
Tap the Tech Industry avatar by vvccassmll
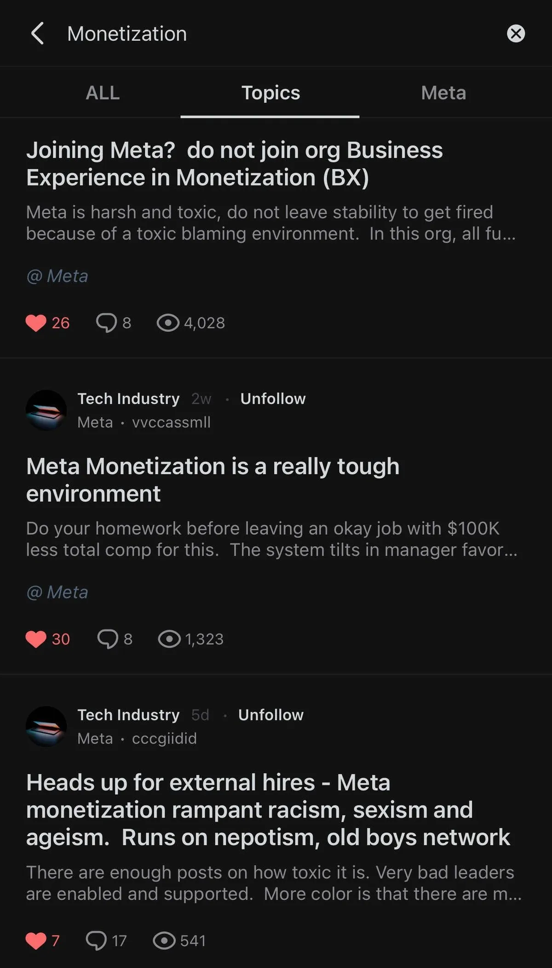click(x=46, y=410)
